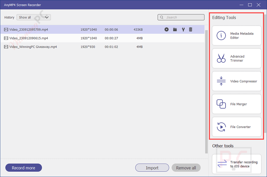
Task: Click the 00:01:02 duration value
Action: tap(111, 47)
